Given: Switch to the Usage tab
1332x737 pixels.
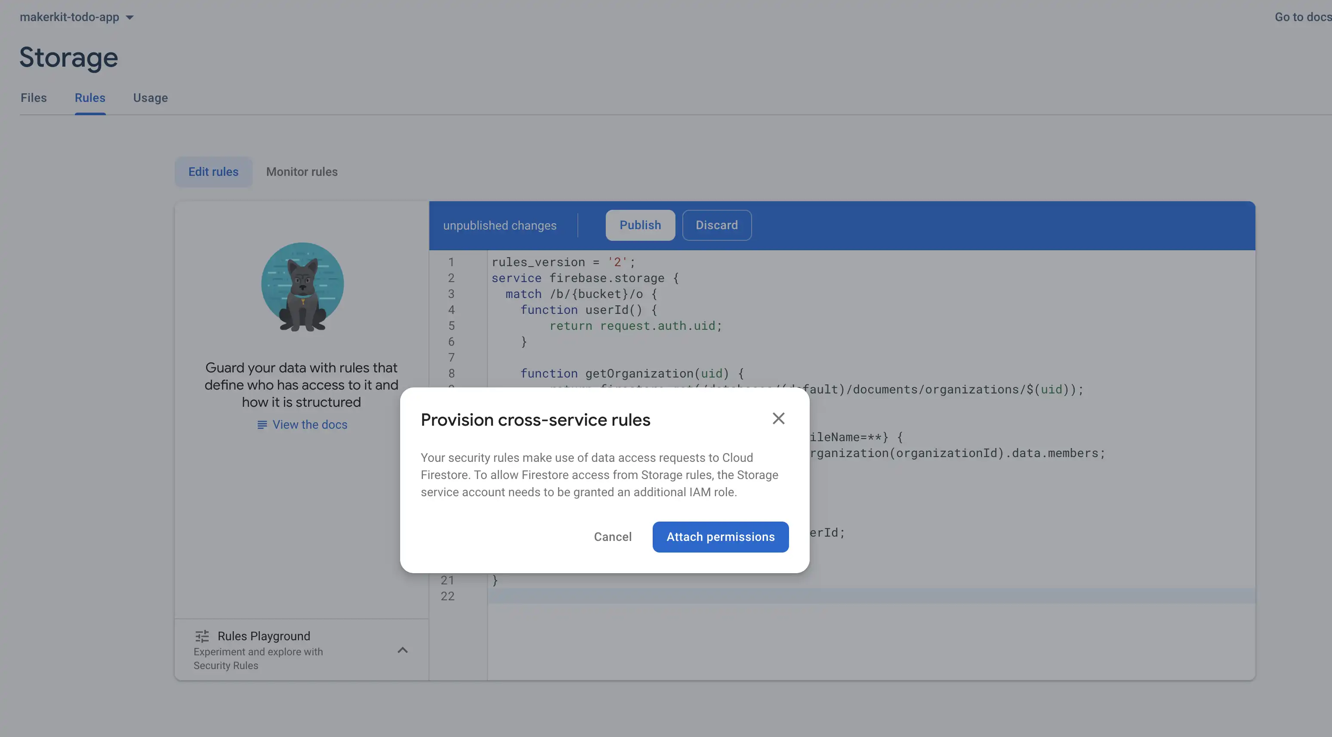Looking at the screenshot, I should pyautogui.click(x=151, y=98).
